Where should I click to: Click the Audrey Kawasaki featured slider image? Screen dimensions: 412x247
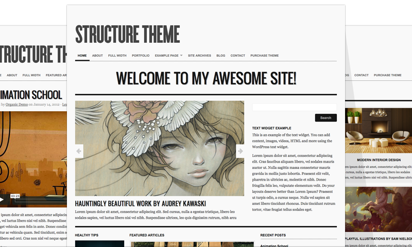[160, 148]
